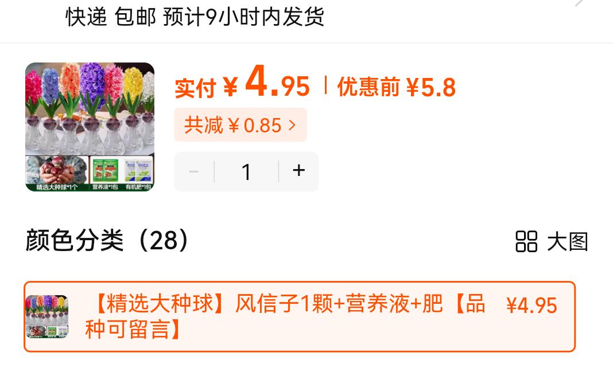Tap the 有机肥*1包 packet picture
Screen dimensions: 613x372
pos(138,174)
